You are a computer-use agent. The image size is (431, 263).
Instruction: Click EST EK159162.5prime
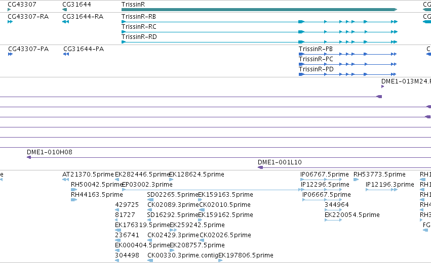tap(225, 215)
